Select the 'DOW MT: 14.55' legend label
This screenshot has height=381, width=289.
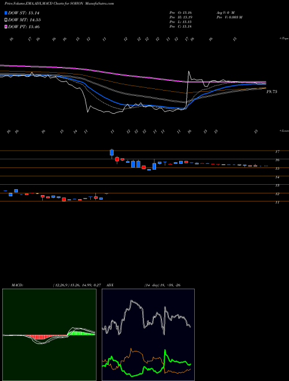coord(24,20)
